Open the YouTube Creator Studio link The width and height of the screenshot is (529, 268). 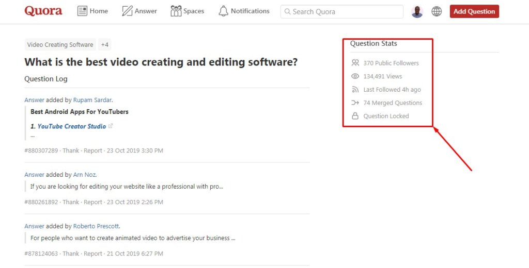[x=71, y=126]
